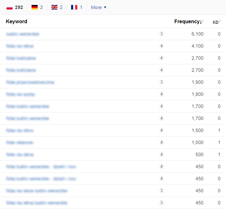
Task: Open the keyword with 1,000 frequency
Action: coord(19,143)
